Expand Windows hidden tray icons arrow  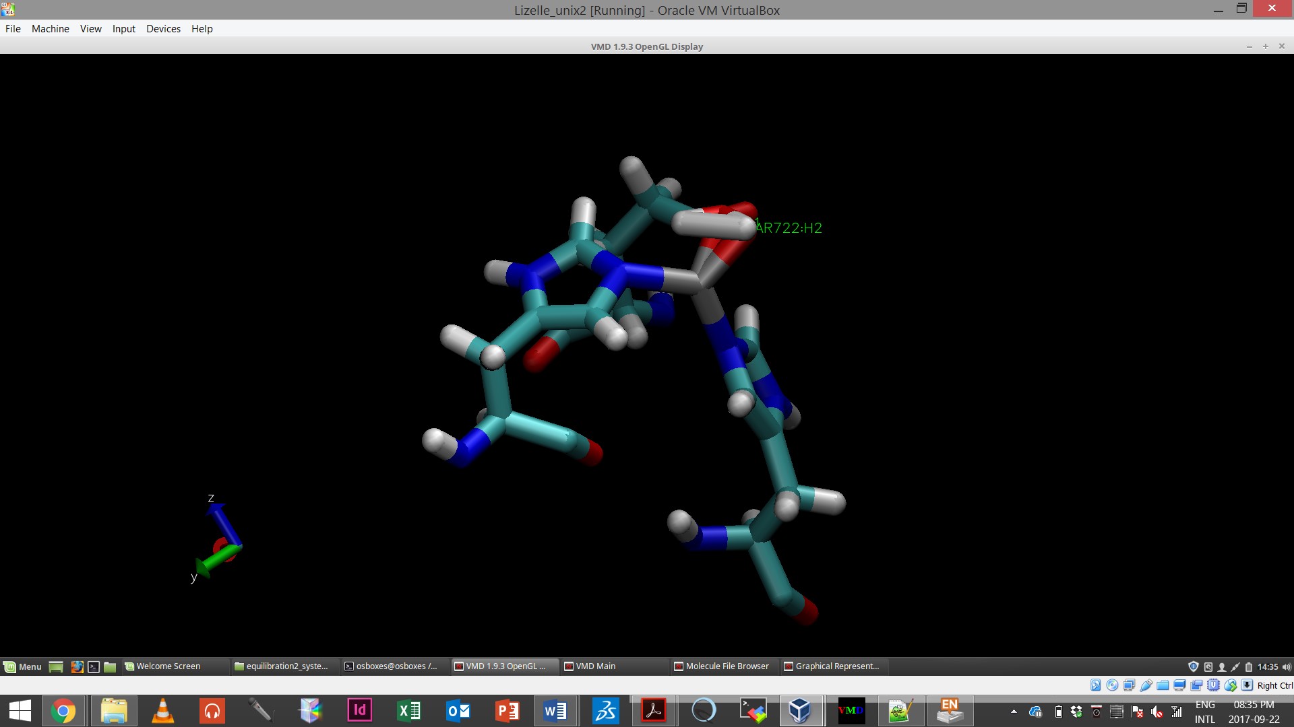[1014, 712]
